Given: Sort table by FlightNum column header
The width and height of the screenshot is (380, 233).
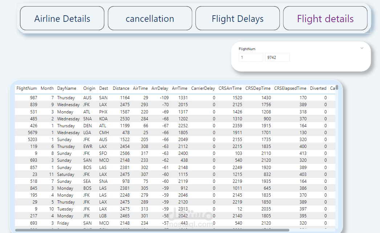Looking at the screenshot, I should pyautogui.click(x=27, y=88).
